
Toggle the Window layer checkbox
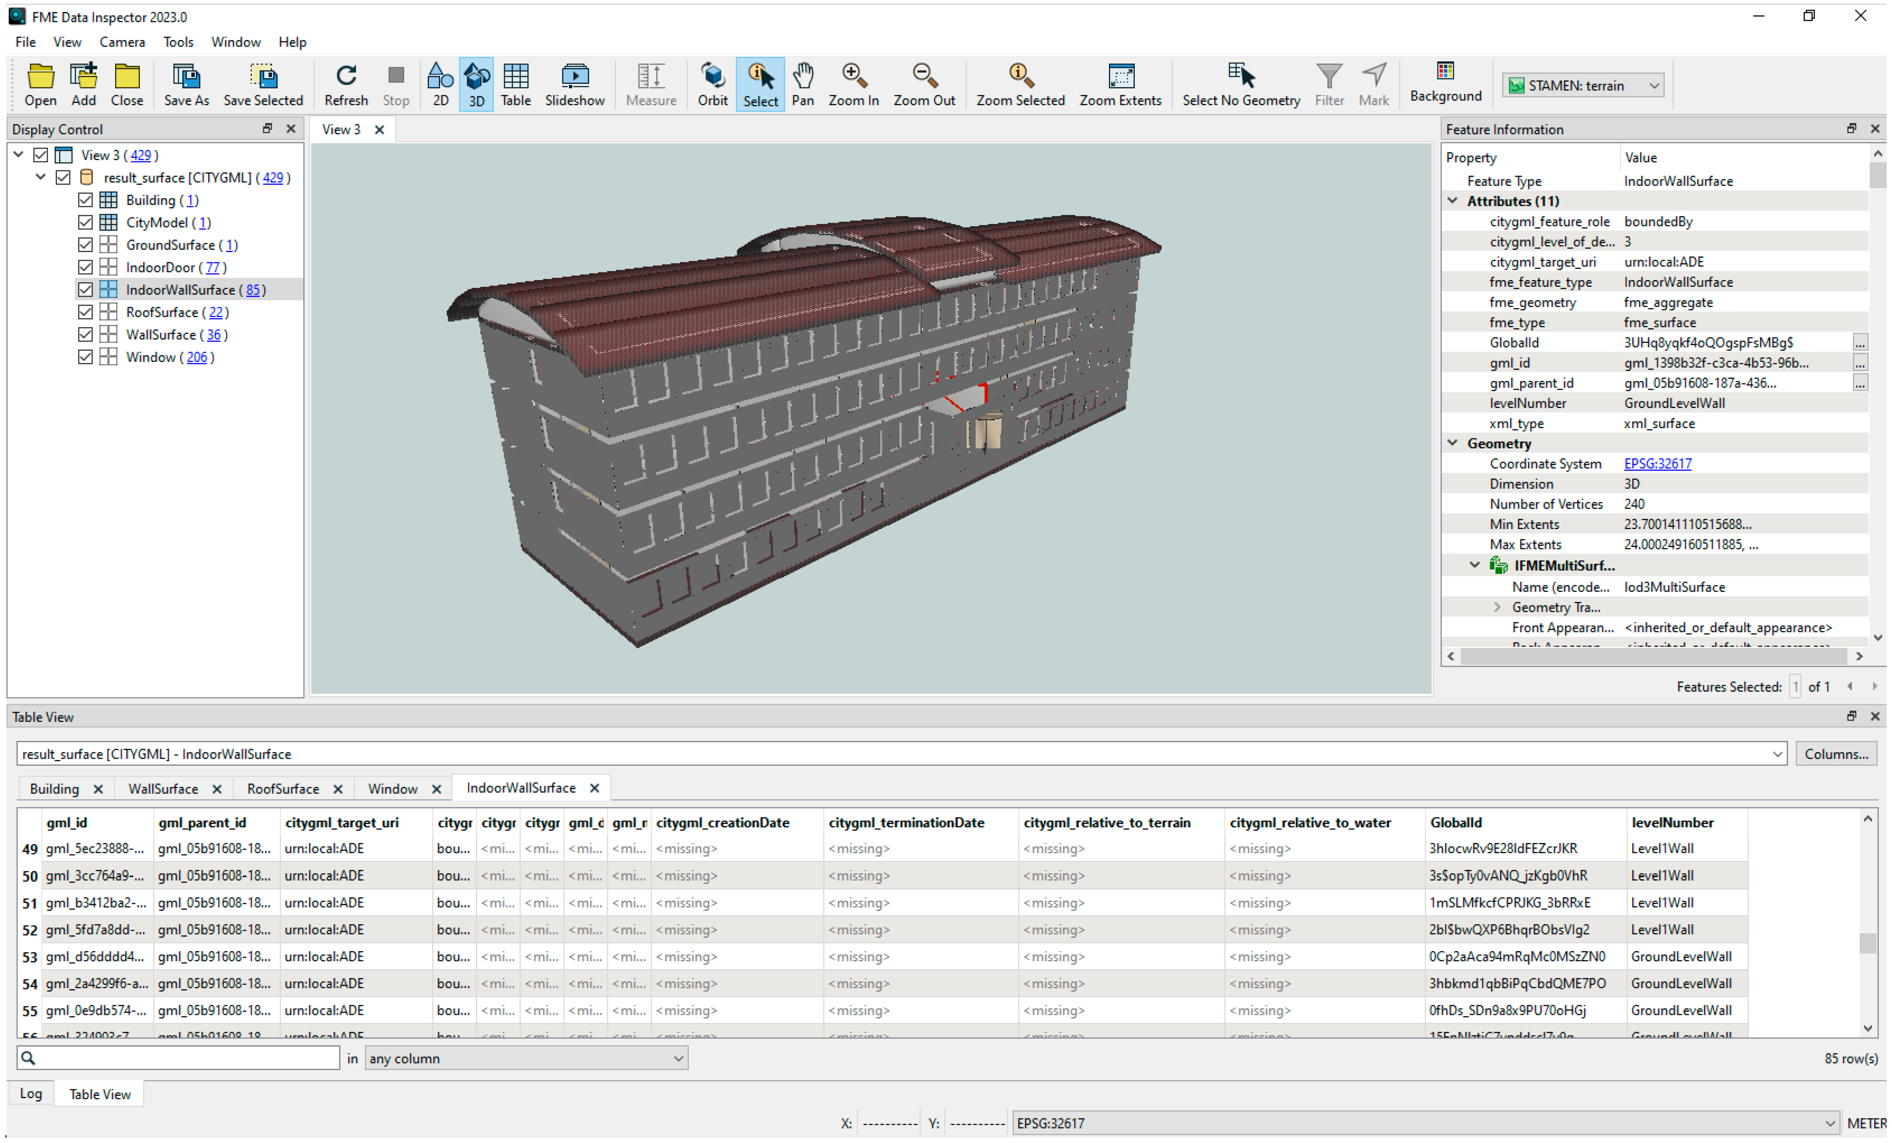85,357
